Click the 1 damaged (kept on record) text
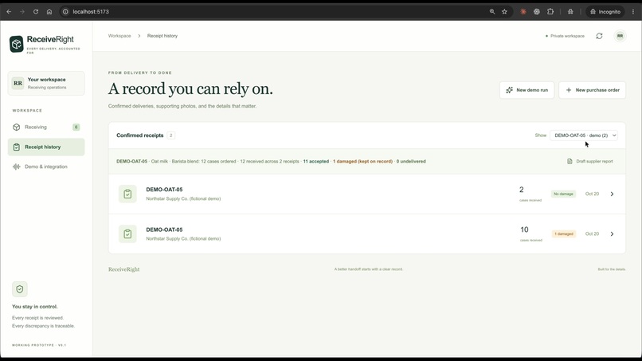Screen dimensions: 642x361 362,162
